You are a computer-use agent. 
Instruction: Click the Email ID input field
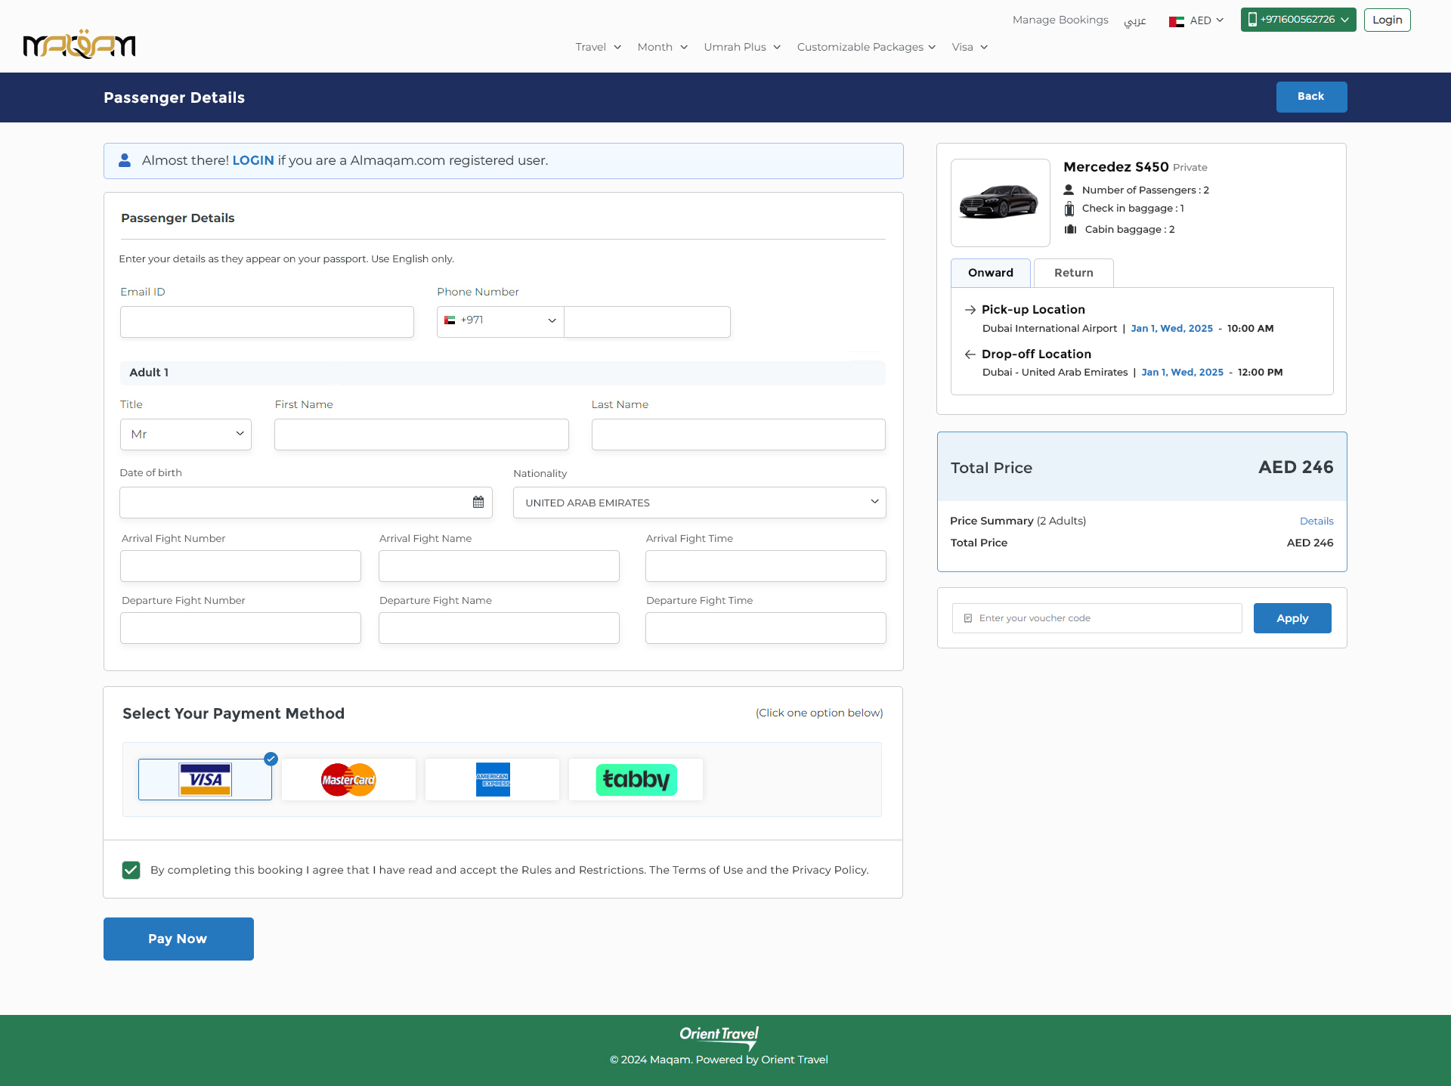(267, 322)
